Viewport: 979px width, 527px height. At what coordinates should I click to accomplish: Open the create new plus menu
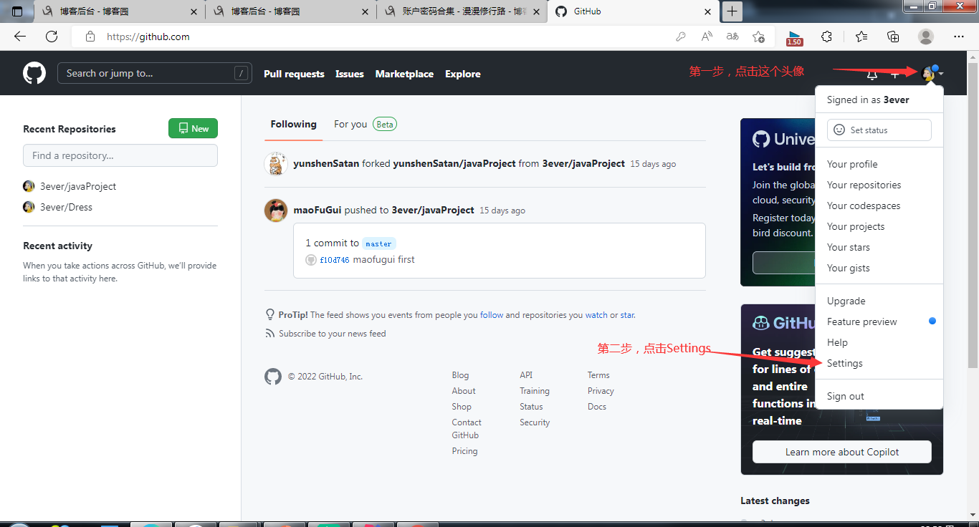(895, 74)
